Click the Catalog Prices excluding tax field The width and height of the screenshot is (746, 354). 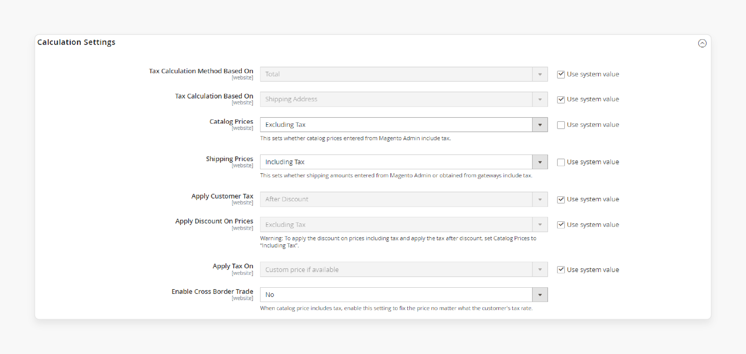point(404,124)
